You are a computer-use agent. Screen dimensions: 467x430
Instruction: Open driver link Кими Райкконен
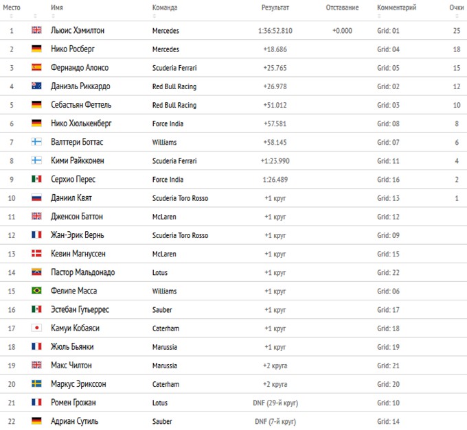coord(78,160)
